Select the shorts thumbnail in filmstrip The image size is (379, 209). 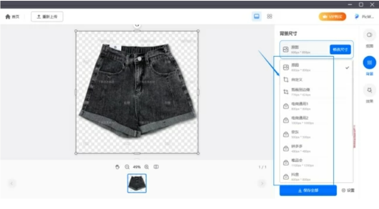137,183
